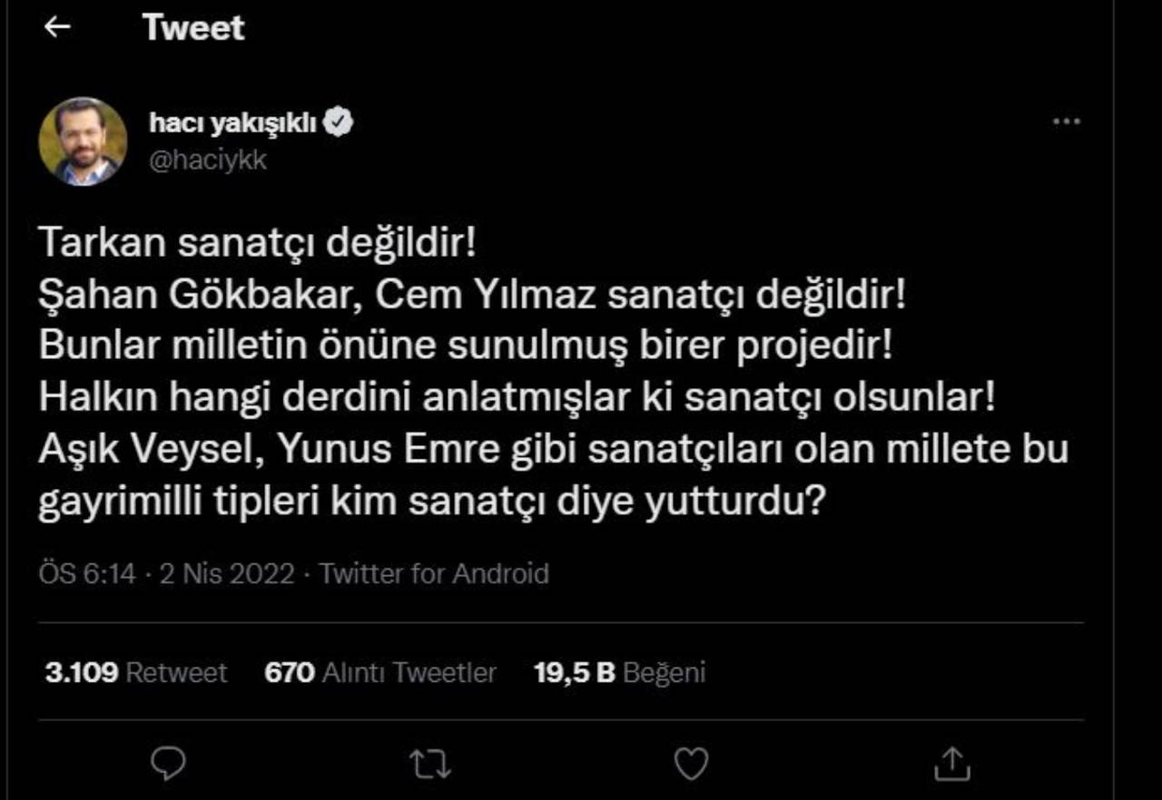Screen dimensions: 1162x800
Task: Click the verified badge beside the name
Action: (340, 123)
